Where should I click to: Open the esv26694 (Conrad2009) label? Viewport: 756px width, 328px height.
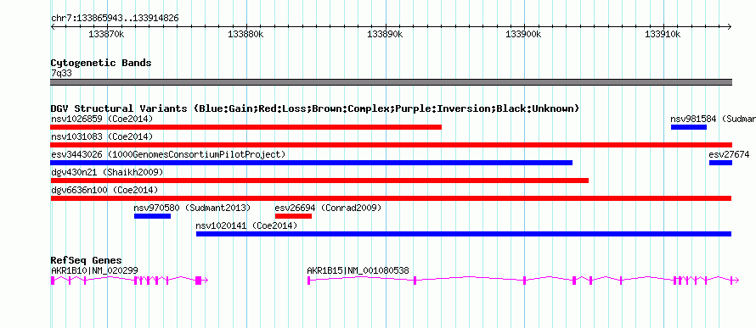coord(328,208)
